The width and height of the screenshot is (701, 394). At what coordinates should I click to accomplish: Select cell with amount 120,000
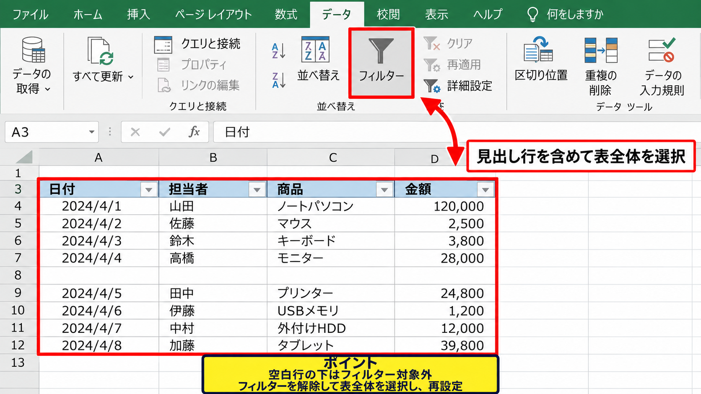[445, 206]
